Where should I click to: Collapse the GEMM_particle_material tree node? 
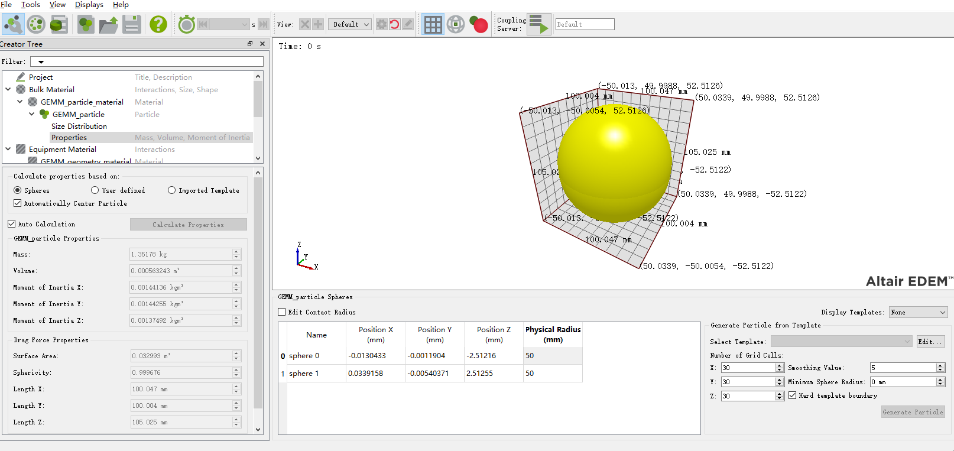pos(20,102)
